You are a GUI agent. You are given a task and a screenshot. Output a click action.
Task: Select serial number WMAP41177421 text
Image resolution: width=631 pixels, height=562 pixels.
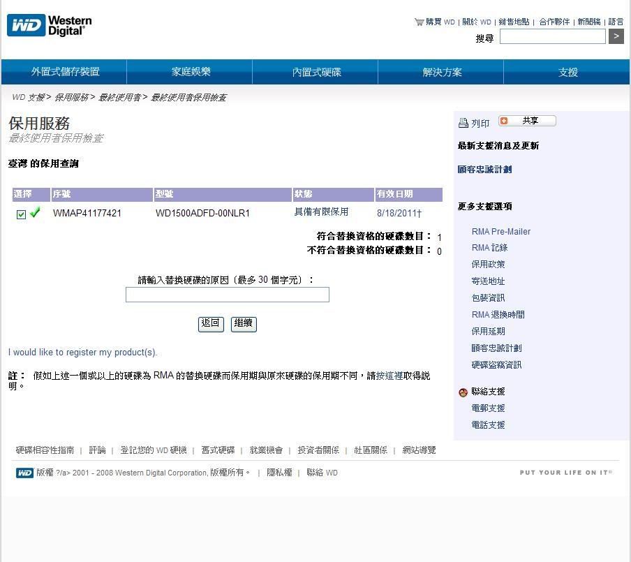[x=87, y=213]
